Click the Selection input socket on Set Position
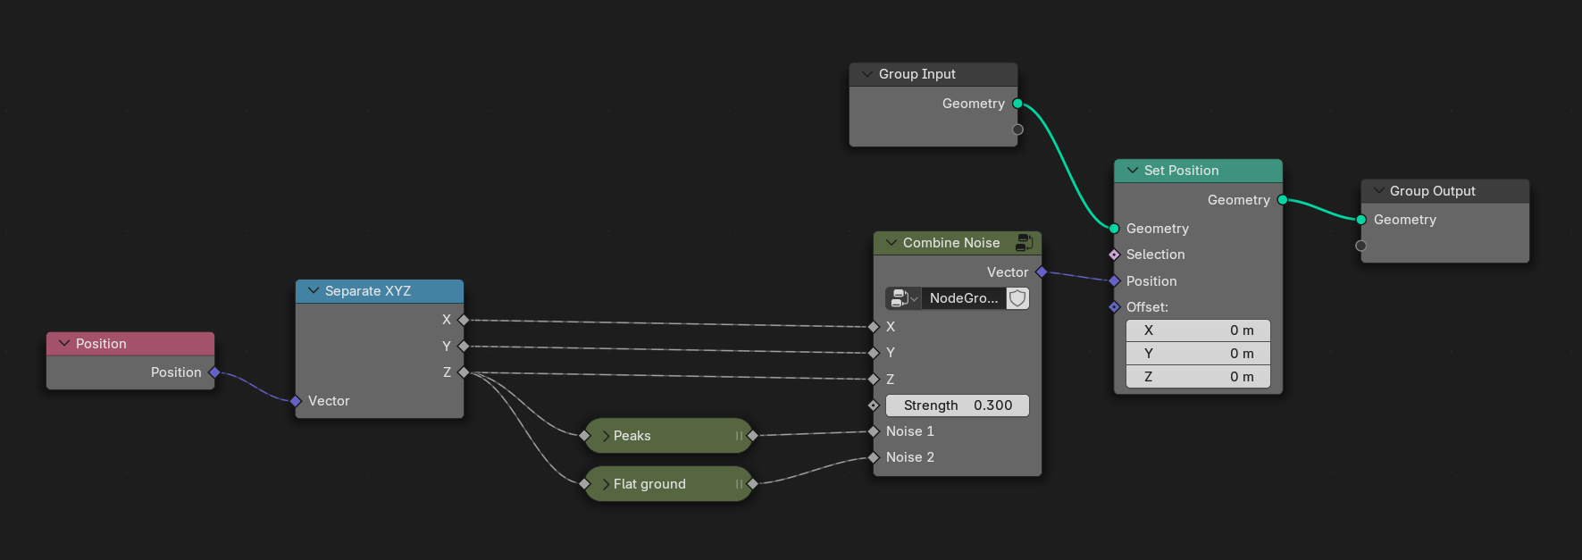Image resolution: width=1582 pixels, height=560 pixels. [1114, 255]
